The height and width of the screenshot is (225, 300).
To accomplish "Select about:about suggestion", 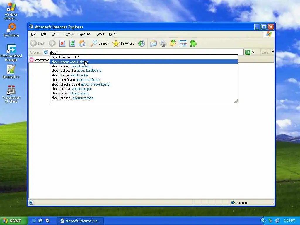I will click(x=144, y=62).
